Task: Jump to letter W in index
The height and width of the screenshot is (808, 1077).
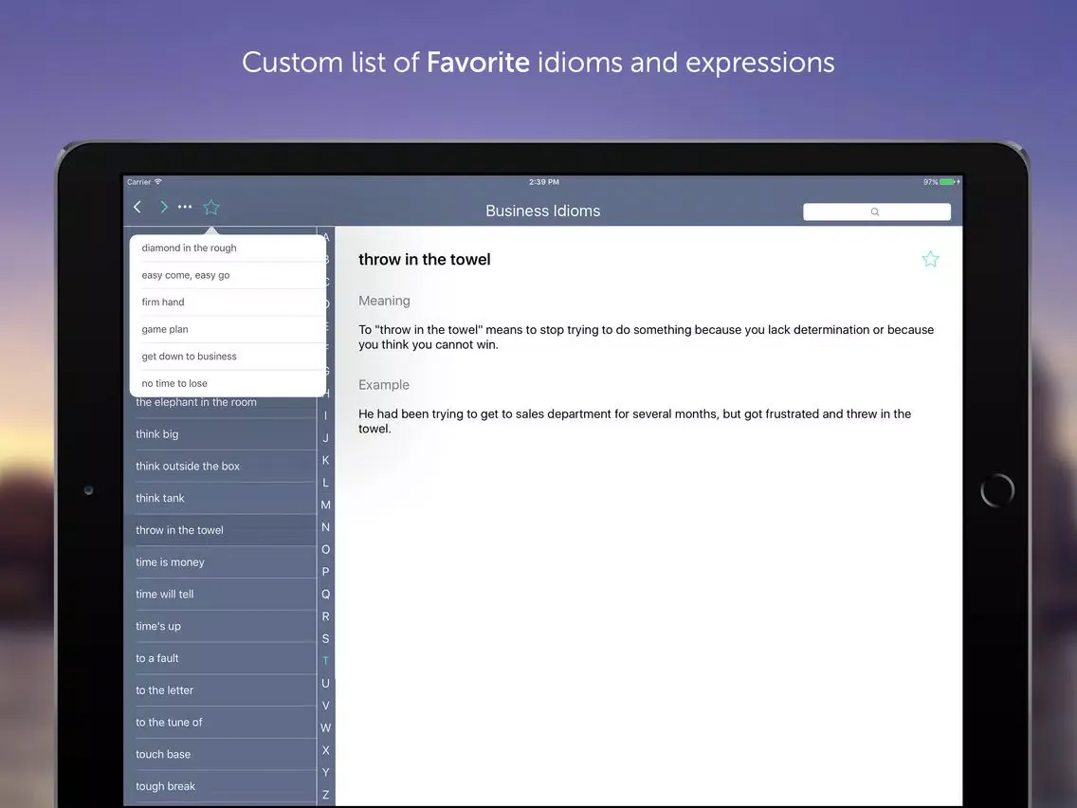Action: (x=325, y=727)
